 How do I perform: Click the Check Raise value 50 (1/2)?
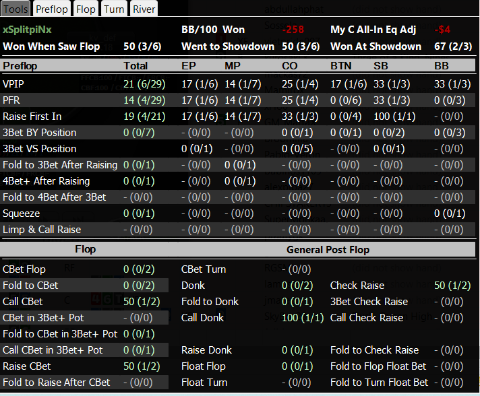tap(452, 286)
